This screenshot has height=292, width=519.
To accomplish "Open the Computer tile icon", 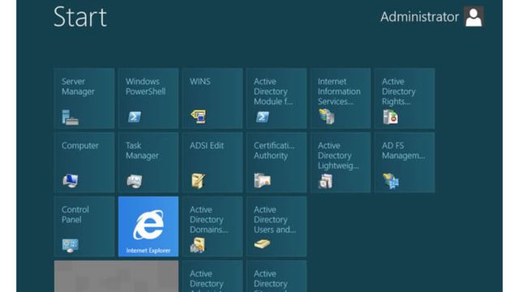I will point(71,181).
